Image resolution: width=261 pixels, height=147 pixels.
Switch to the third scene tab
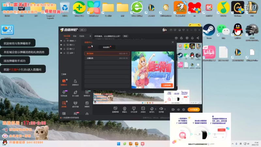pos(82,36)
